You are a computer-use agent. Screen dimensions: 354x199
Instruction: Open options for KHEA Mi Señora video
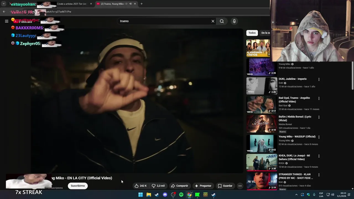coord(319,156)
